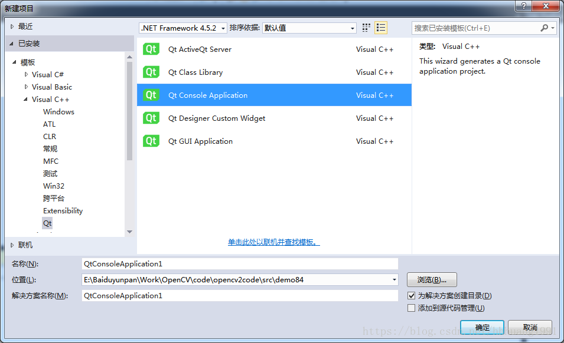Click the Qt Class Library template icon
The height and width of the screenshot is (343, 564).
[151, 72]
